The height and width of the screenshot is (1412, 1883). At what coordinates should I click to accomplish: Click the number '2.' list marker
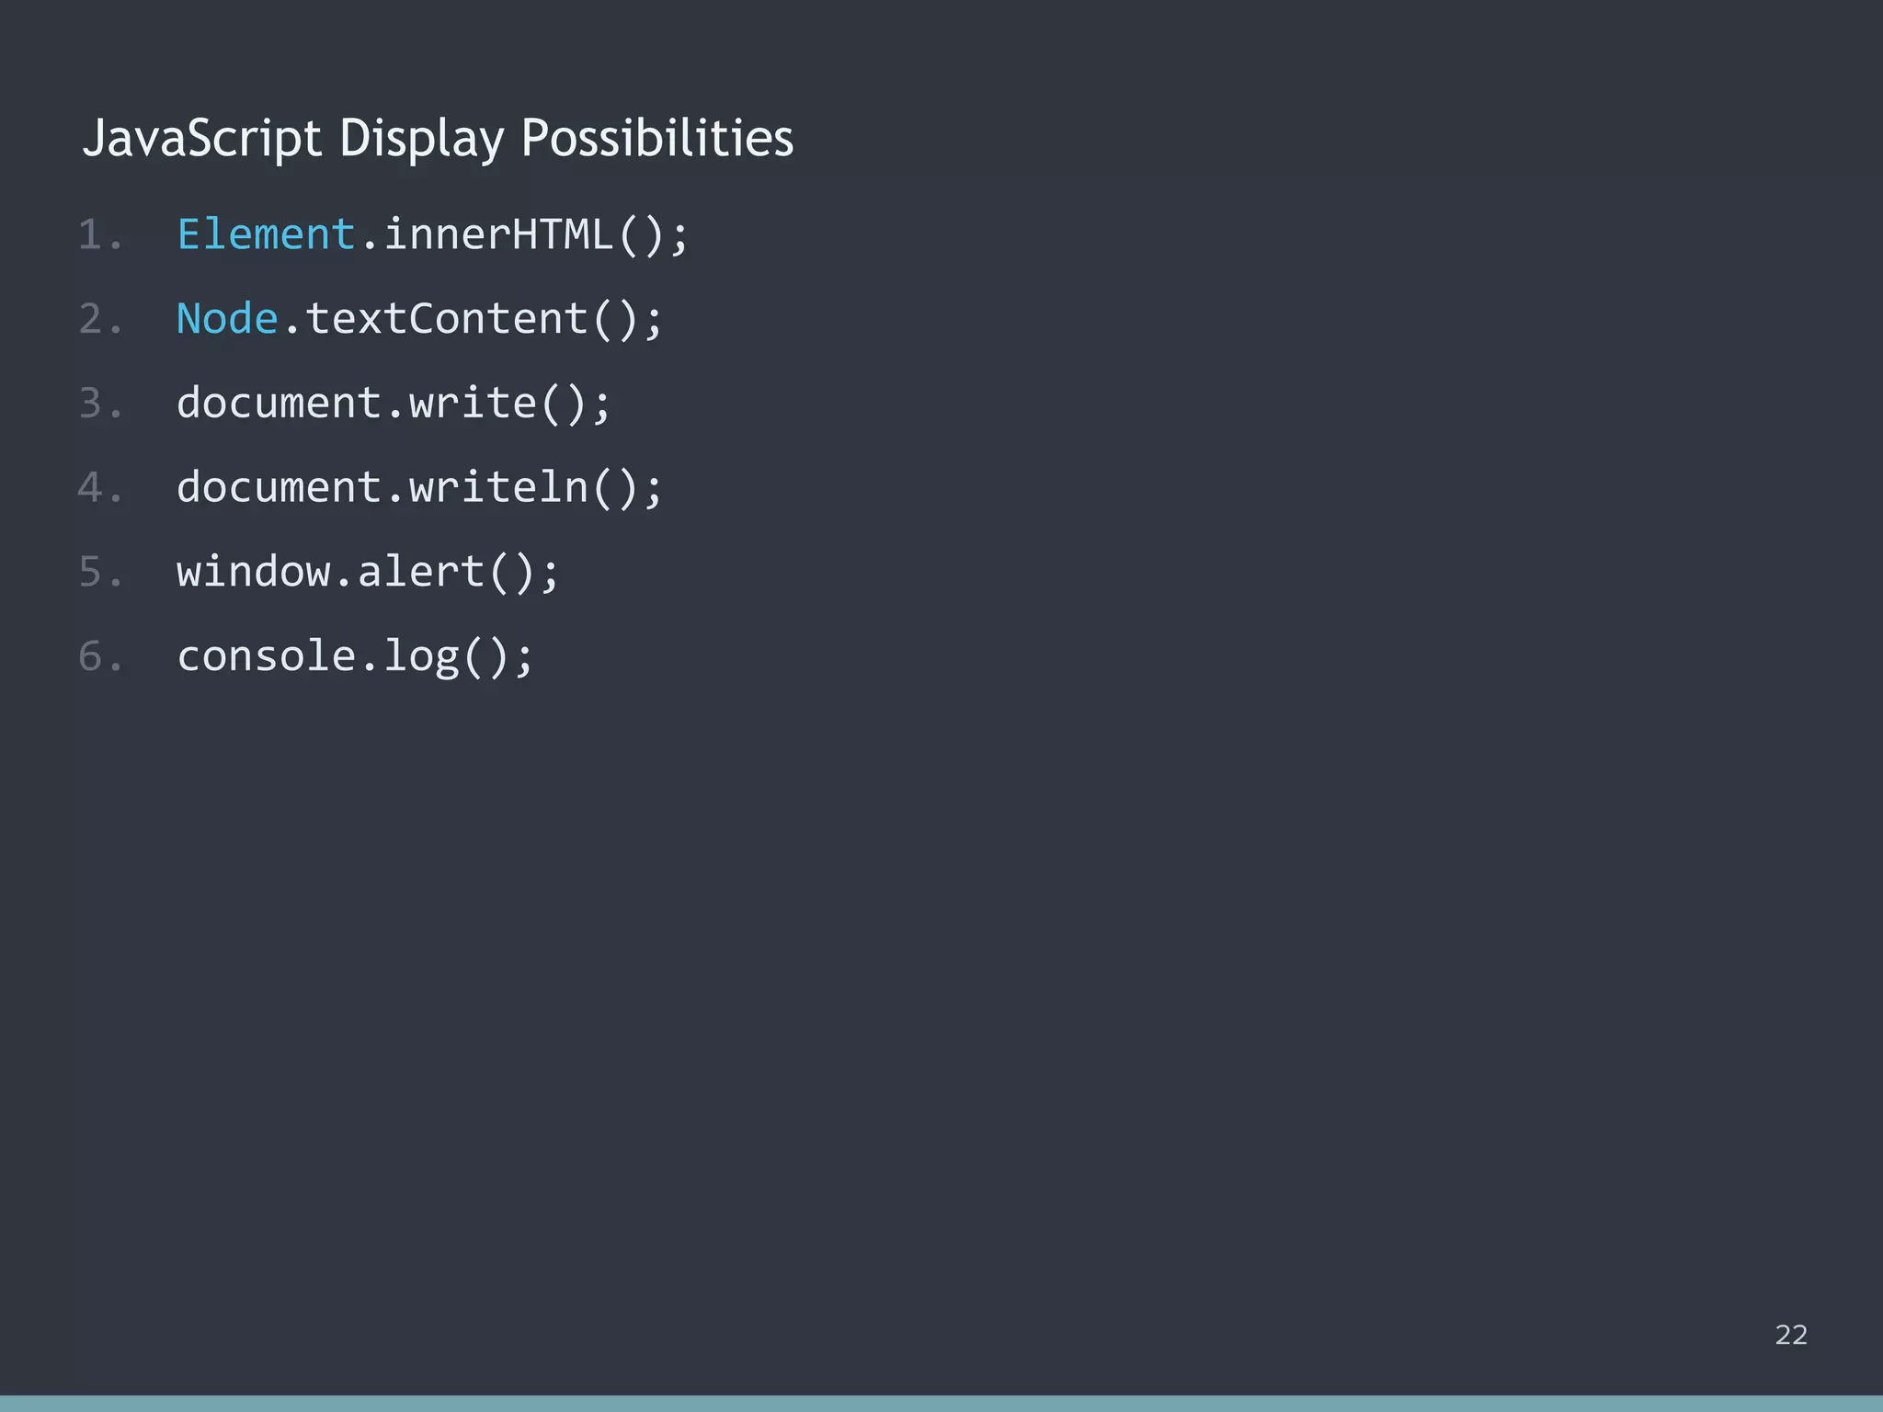[x=101, y=318]
